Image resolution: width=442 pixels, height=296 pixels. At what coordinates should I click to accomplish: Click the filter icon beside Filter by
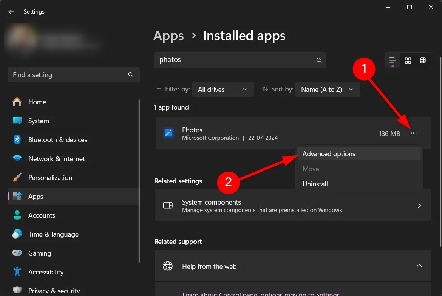[x=159, y=89]
